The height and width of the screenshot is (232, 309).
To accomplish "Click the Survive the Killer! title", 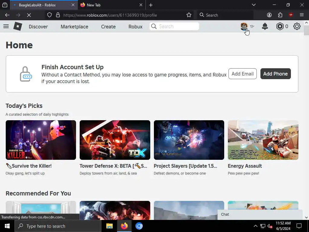I will (x=29, y=166).
